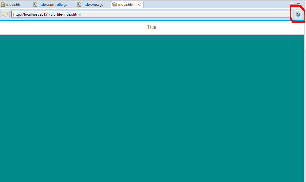Image resolution: width=306 pixels, height=182 pixels.
Task: Open the index.controller.js tab
Action: pos(50,5)
